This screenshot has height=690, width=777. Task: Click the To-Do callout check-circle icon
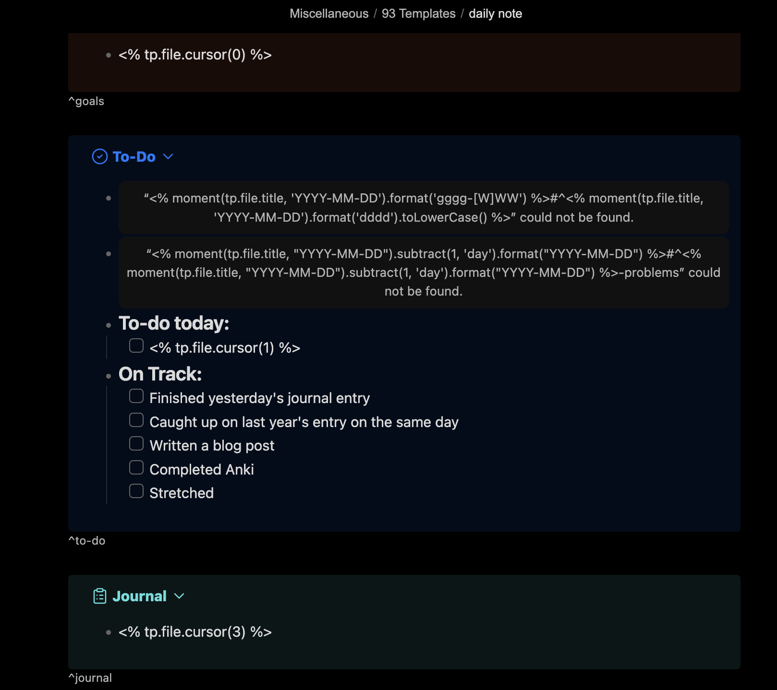pos(99,157)
